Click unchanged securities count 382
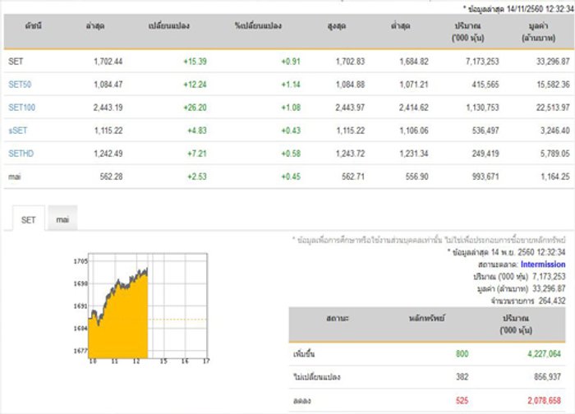This screenshot has height=414, width=575. tap(462, 377)
